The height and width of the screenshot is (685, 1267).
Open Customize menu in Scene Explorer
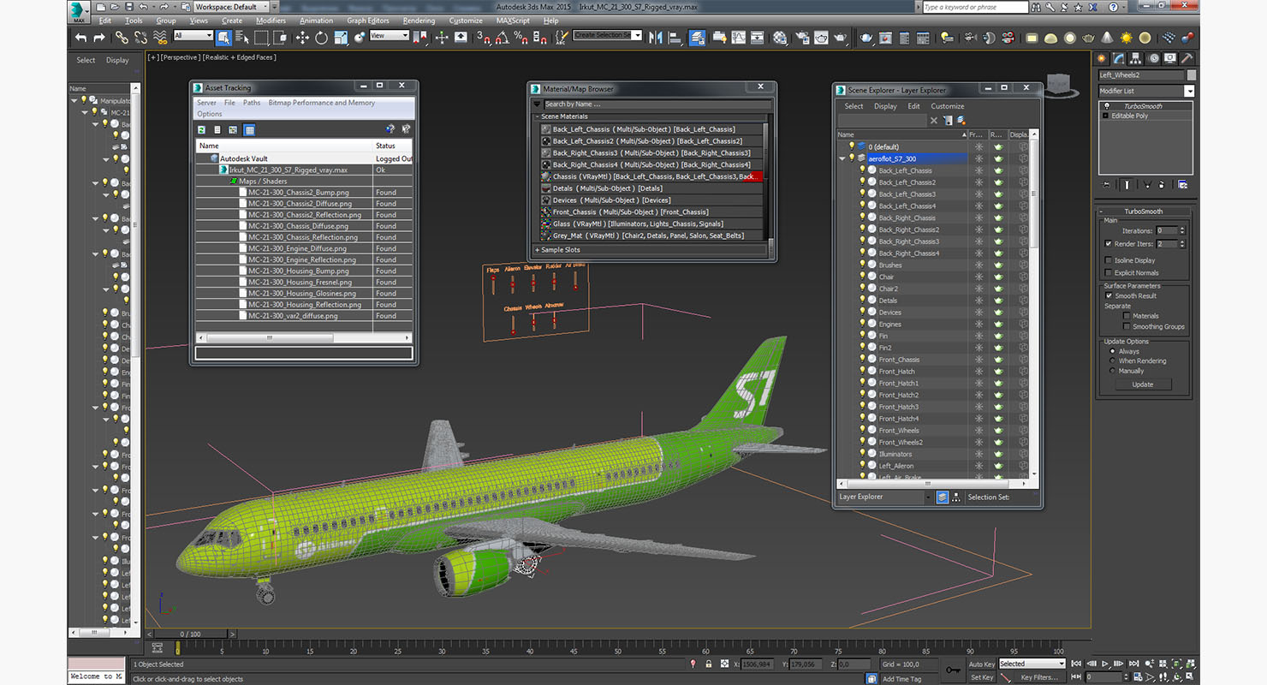948,106
